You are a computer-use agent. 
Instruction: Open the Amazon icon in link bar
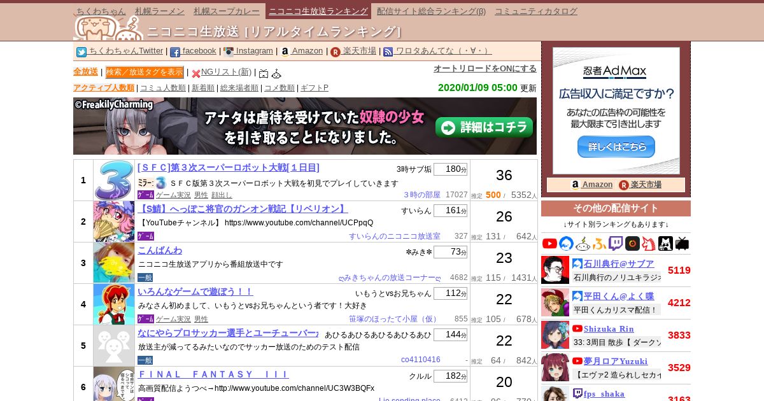click(x=285, y=52)
